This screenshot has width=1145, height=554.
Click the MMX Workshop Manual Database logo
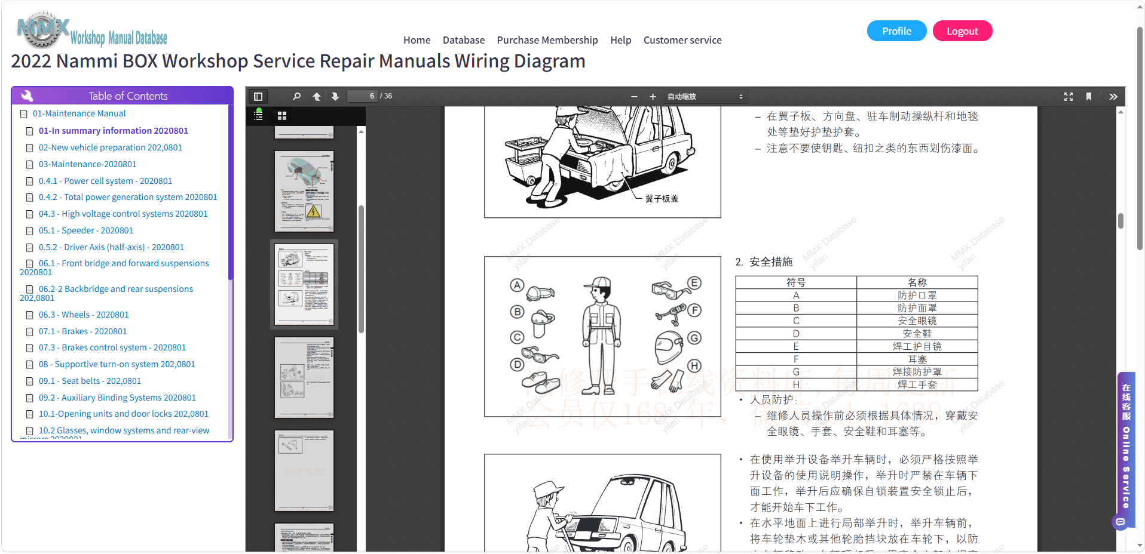tap(92, 29)
